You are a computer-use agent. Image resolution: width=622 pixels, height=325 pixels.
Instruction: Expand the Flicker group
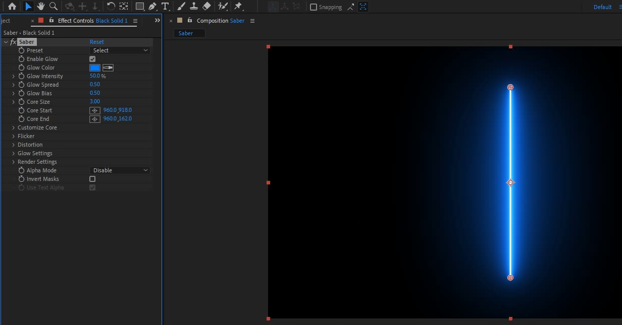(14, 136)
